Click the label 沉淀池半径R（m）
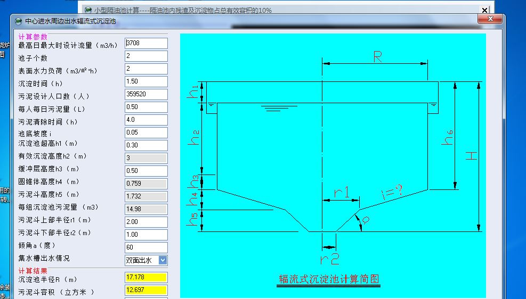The width and height of the screenshot is (526, 299). [x=48, y=279]
